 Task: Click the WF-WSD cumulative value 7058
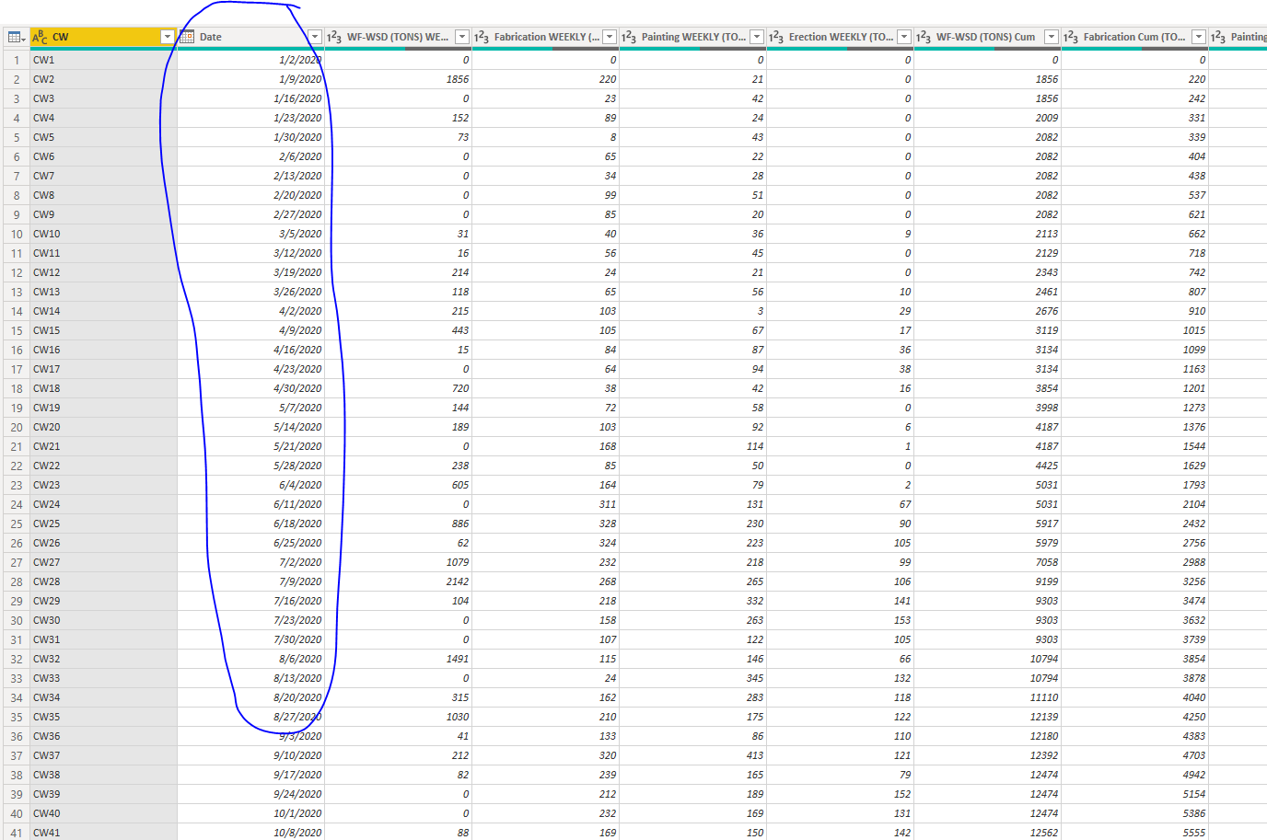coord(987,562)
